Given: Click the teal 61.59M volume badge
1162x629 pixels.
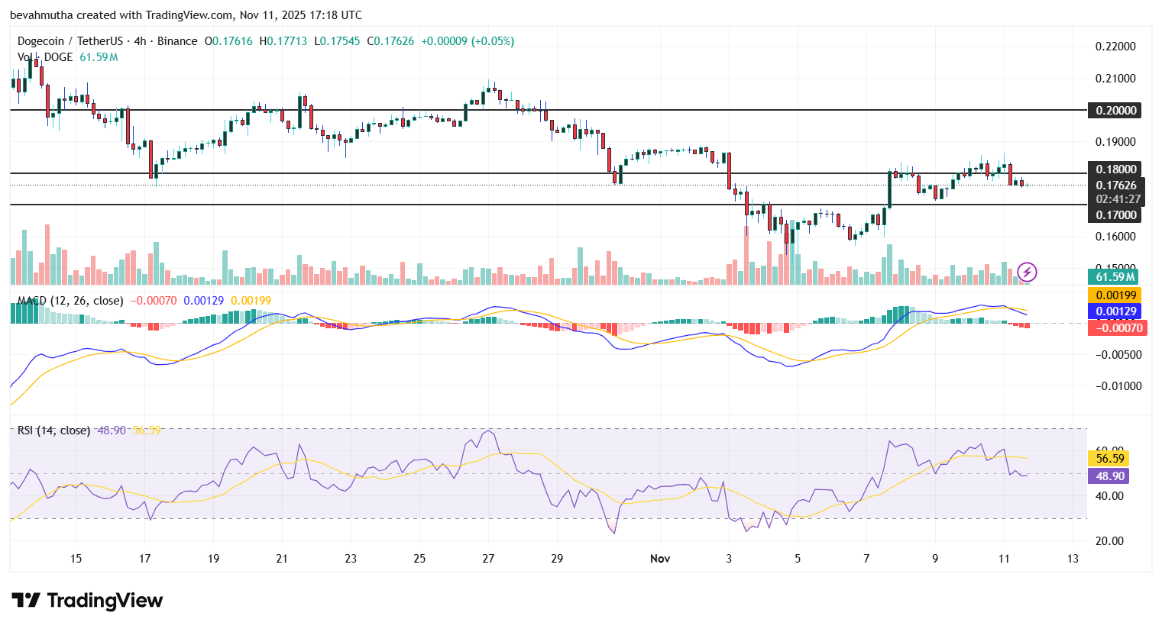Looking at the screenshot, I should coord(1114,276).
